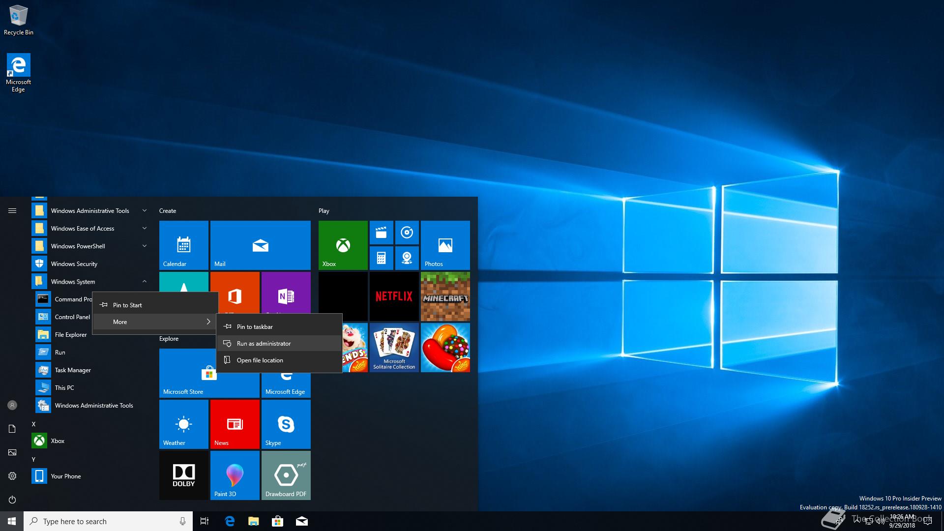944x531 pixels.
Task: Expand Windows Ease of Access folder
Action: point(91,228)
